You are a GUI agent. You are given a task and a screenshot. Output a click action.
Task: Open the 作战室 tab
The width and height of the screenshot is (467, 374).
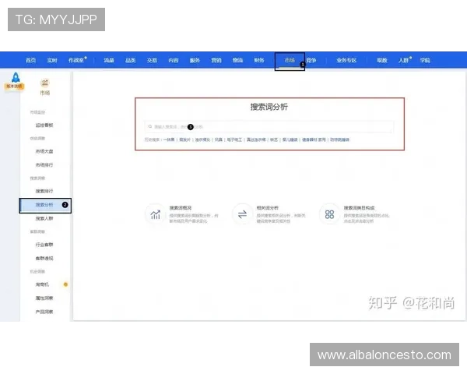point(77,60)
